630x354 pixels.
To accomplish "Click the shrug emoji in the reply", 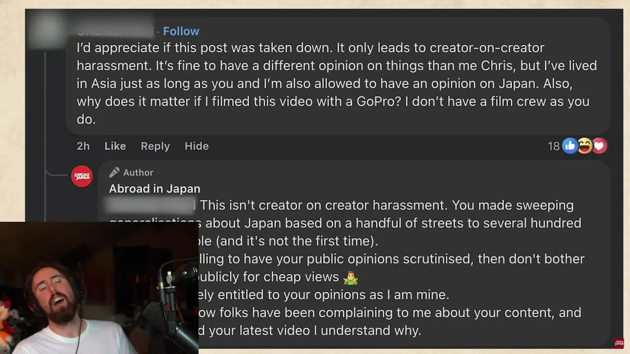I will pos(350,277).
